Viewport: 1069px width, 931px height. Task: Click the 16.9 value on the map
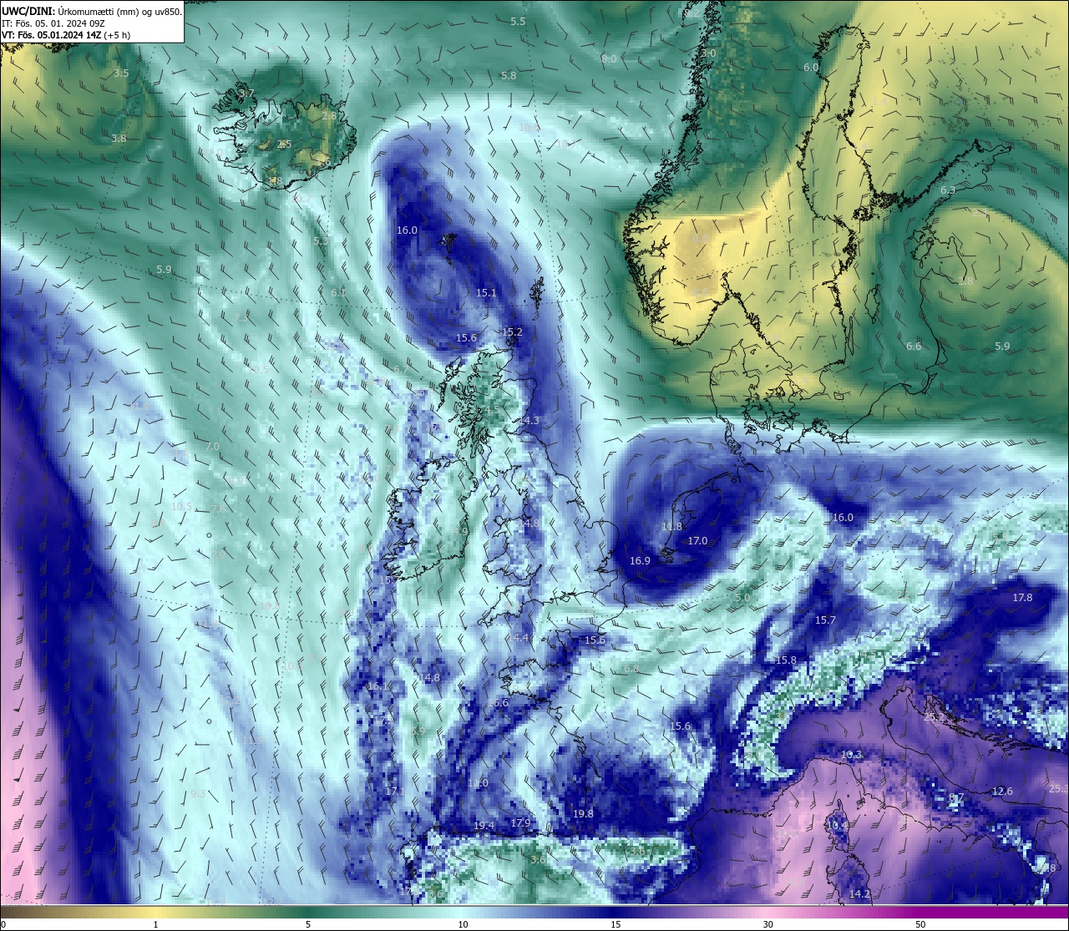(640, 561)
